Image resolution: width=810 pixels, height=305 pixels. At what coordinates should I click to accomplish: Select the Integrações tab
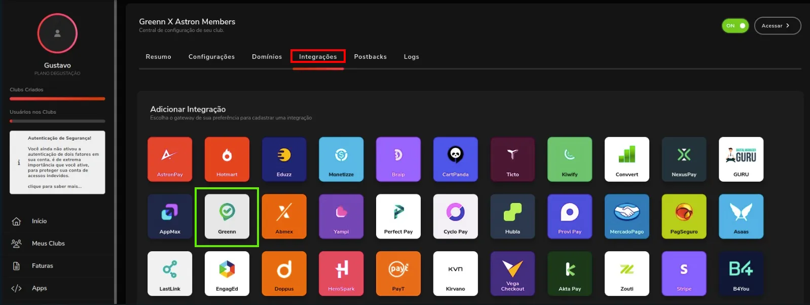pos(318,57)
